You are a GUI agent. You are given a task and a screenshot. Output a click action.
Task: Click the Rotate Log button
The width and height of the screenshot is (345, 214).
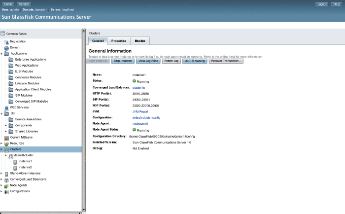[x=171, y=61]
